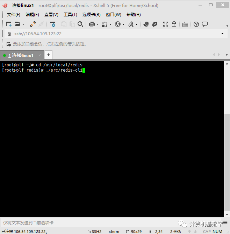The height and width of the screenshot is (234, 230).
Task: Close the 连接linux1 tab
Action: (x=39, y=56)
